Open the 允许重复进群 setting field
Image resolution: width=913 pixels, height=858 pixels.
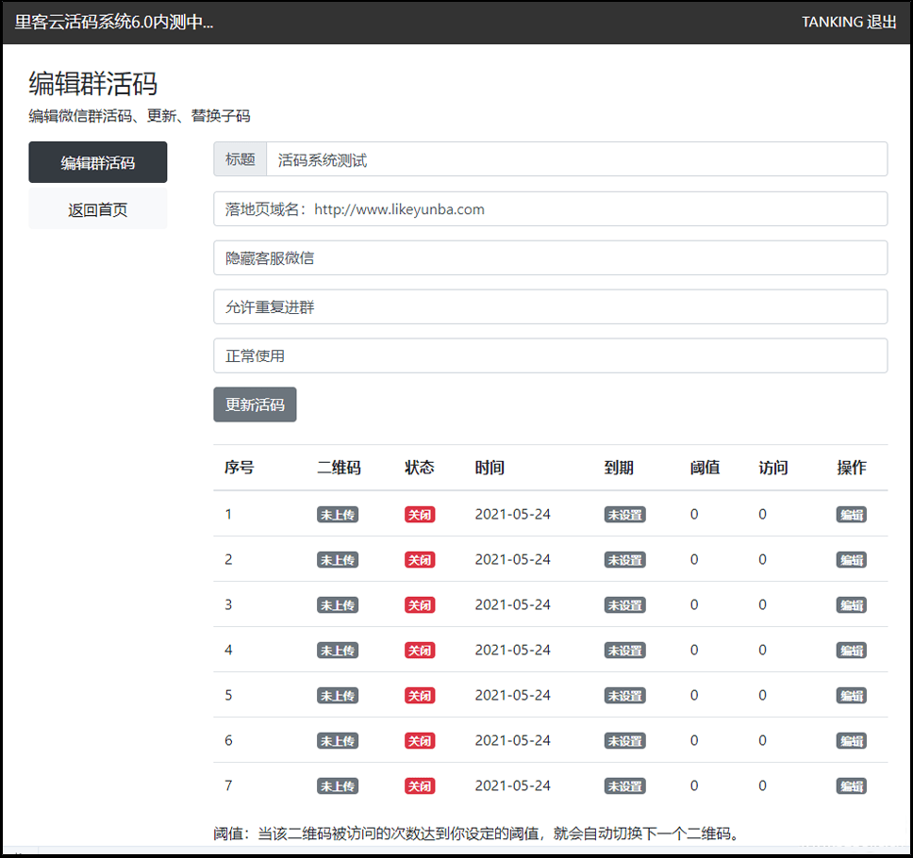tap(550, 306)
